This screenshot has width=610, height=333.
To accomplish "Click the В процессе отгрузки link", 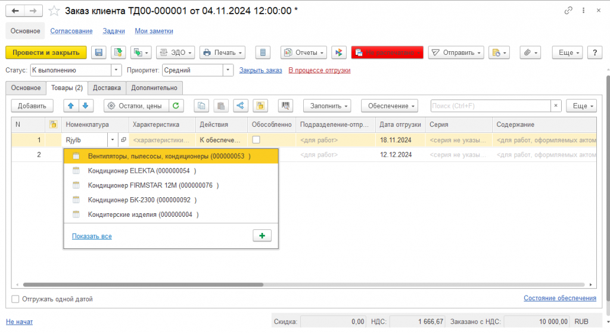I will click(319, 70).
